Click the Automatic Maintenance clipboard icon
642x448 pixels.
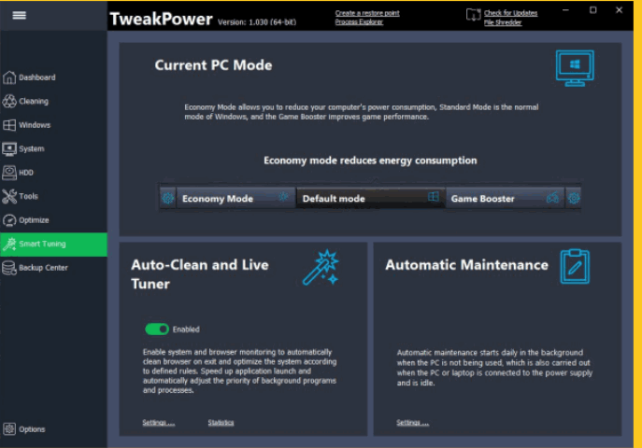point(575,266)
